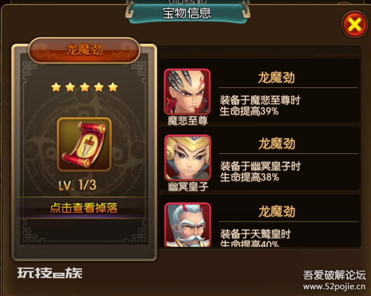This screenshot has height=296, width=371.
Task: Close the 宝物信息 dialog with X button
Action: click(355, 24)
